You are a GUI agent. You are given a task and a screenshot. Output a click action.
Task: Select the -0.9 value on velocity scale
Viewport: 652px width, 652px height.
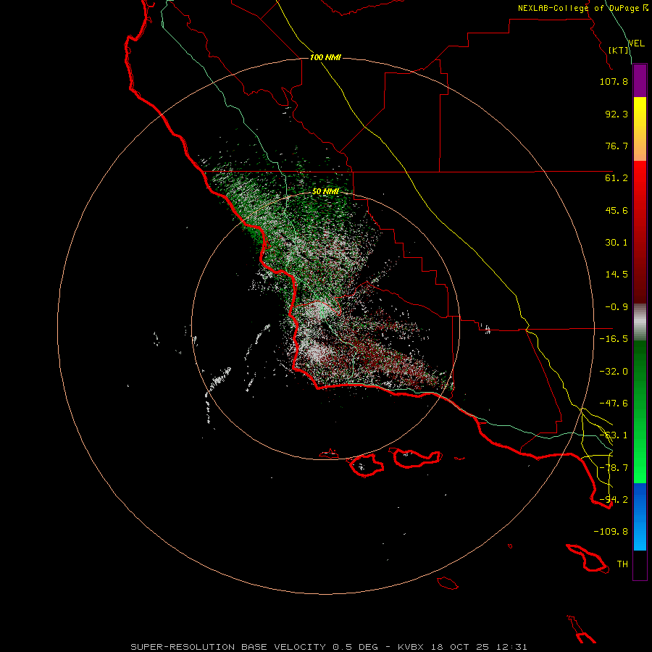point(617,307)
